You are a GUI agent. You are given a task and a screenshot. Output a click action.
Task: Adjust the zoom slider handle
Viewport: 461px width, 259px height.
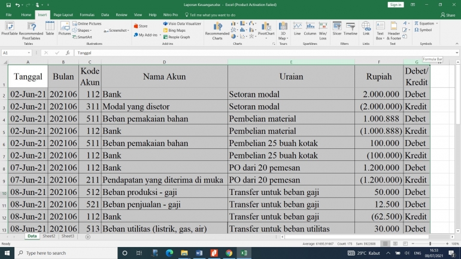(430, 243)
